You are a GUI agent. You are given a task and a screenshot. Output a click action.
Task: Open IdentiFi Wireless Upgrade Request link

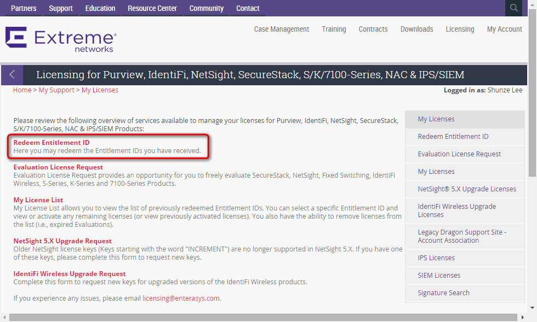point(70,274)
